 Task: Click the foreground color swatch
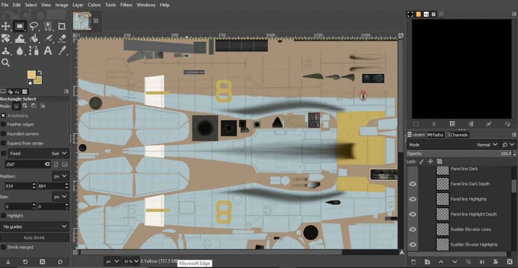point(32,75)
